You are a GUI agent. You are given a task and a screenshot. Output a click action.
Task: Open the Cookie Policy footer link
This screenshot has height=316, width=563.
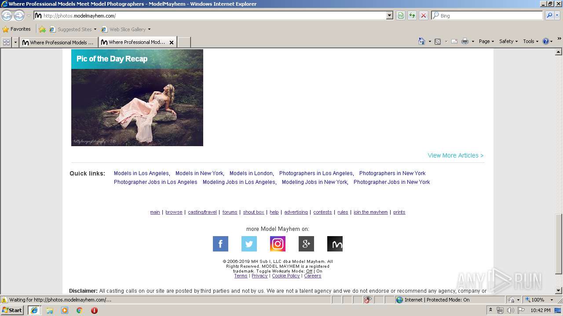(286, 276)
